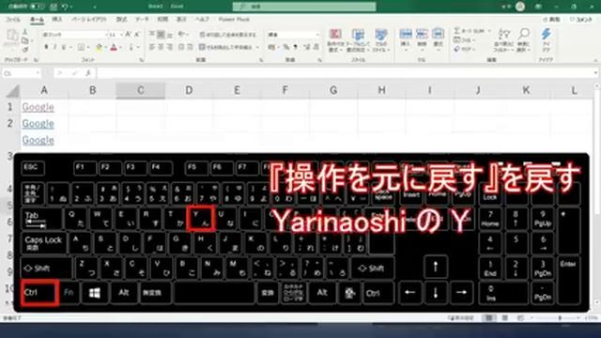Click the Format Painter brush icon
601x338 pixels.
click(25, 49)
